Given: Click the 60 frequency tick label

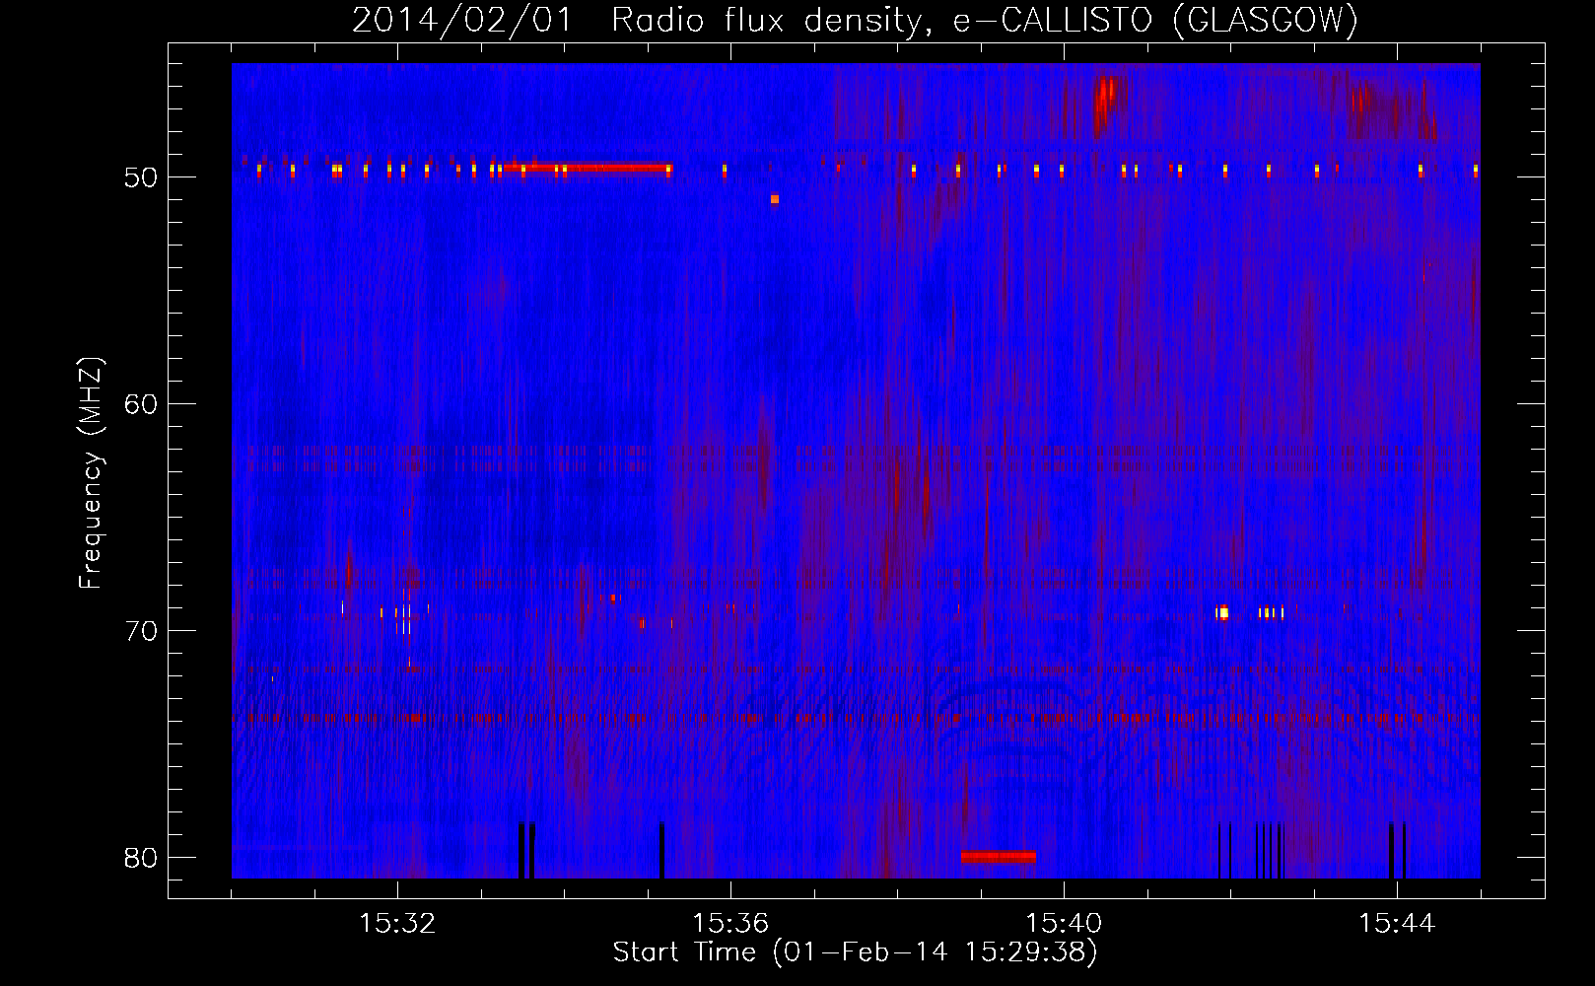Looking at the screenshot, I should click(141, 404).
